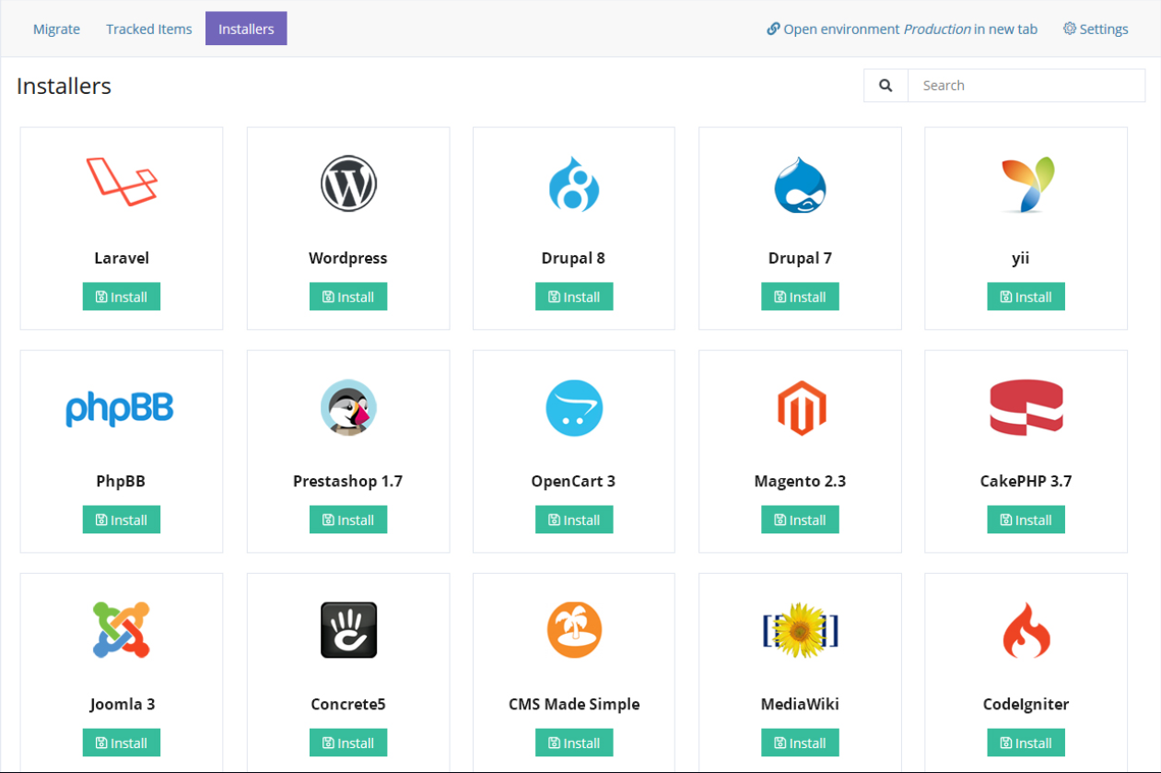This screenshot has height=773, width=1161.
Task: Open the Settings link
Action: click(1096, 29)
